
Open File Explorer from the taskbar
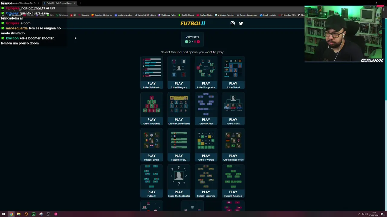18,214
